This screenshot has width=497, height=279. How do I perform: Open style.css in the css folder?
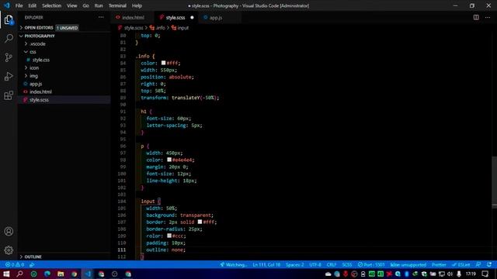pos(41,60)
